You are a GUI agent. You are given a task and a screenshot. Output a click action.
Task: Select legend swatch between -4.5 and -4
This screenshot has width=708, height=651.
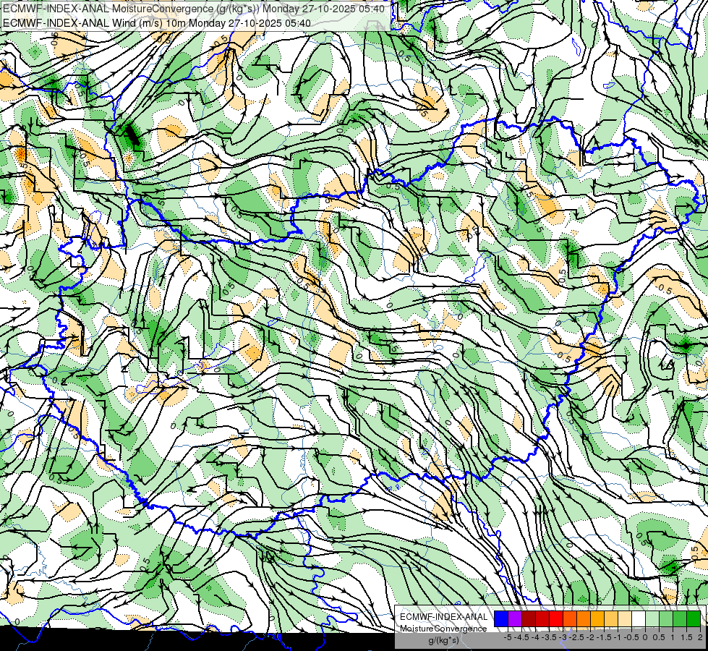(529, 618)
